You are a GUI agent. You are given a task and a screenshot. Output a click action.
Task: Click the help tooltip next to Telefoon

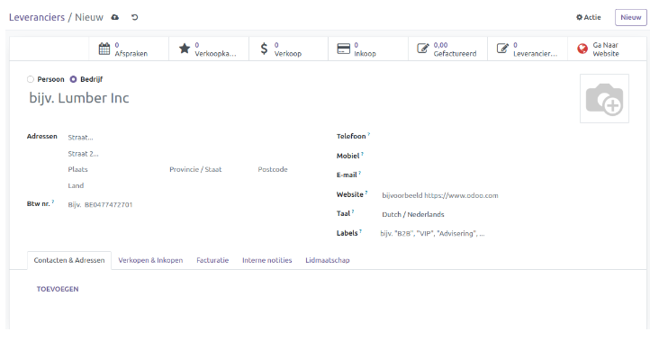click(368, 134)
